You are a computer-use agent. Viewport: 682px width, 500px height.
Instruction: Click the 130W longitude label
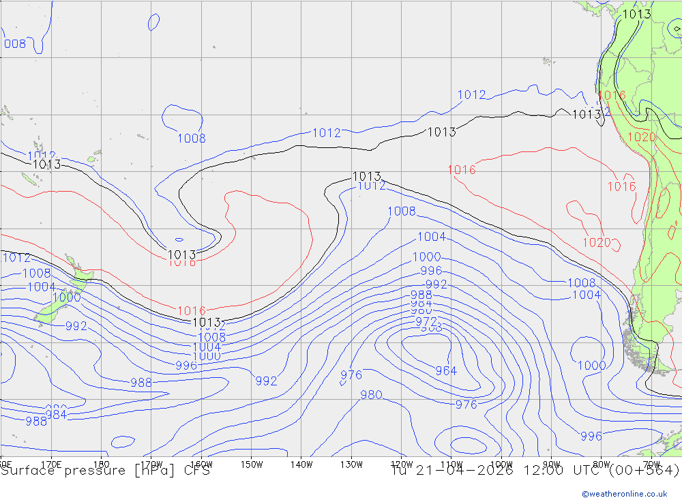tap(351, 465)
